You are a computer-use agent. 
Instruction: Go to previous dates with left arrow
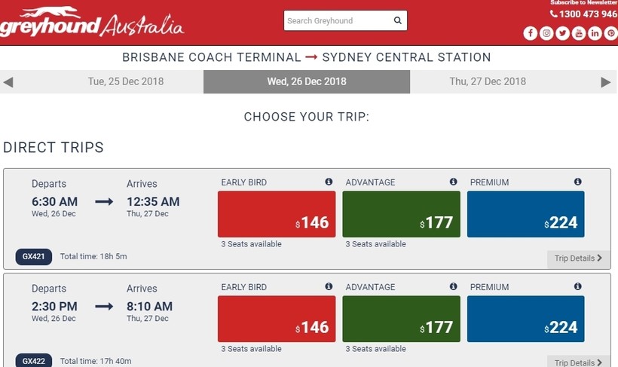click(x=8, y=82)
